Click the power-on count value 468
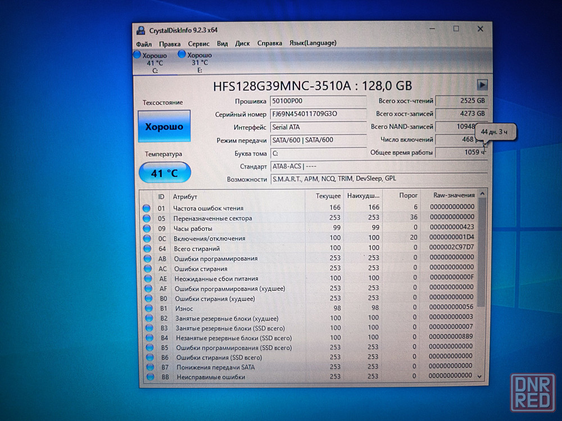Screen dimensions: 562x421 pos(461,140)
